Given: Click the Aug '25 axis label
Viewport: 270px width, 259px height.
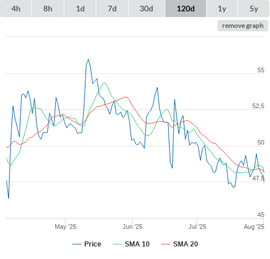Looking at the screenshot, I should (x=254, y=227).
